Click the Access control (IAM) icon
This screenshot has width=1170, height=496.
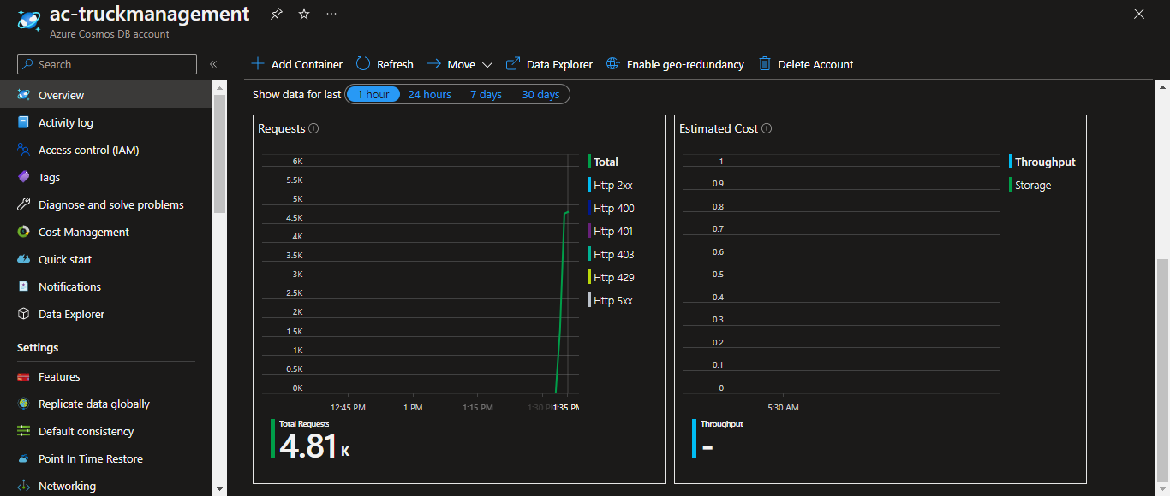coord(24,150)
